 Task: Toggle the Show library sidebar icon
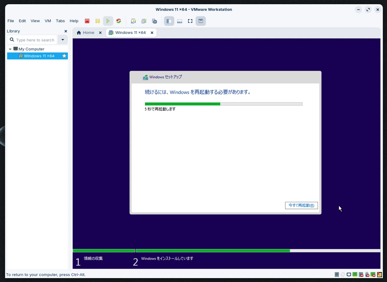169,21
